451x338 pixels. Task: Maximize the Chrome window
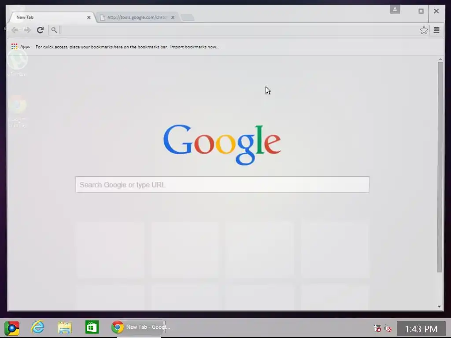421,11
